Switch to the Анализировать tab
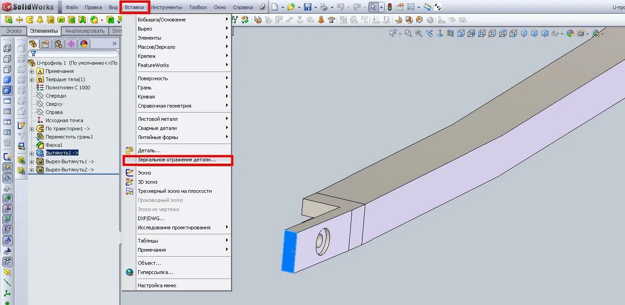Viewport: 625px width, 305px height. [85, 31]
